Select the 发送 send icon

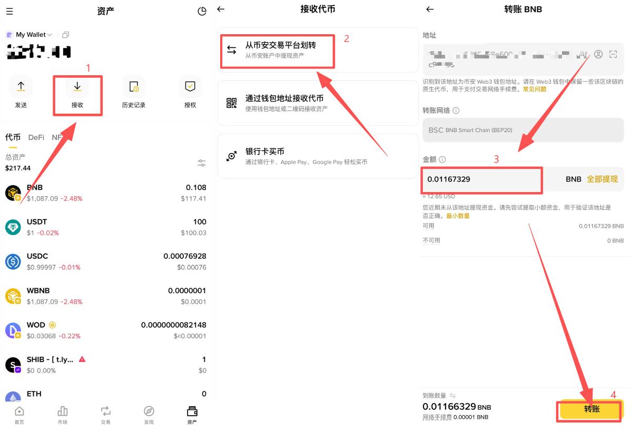pos(21,86)
